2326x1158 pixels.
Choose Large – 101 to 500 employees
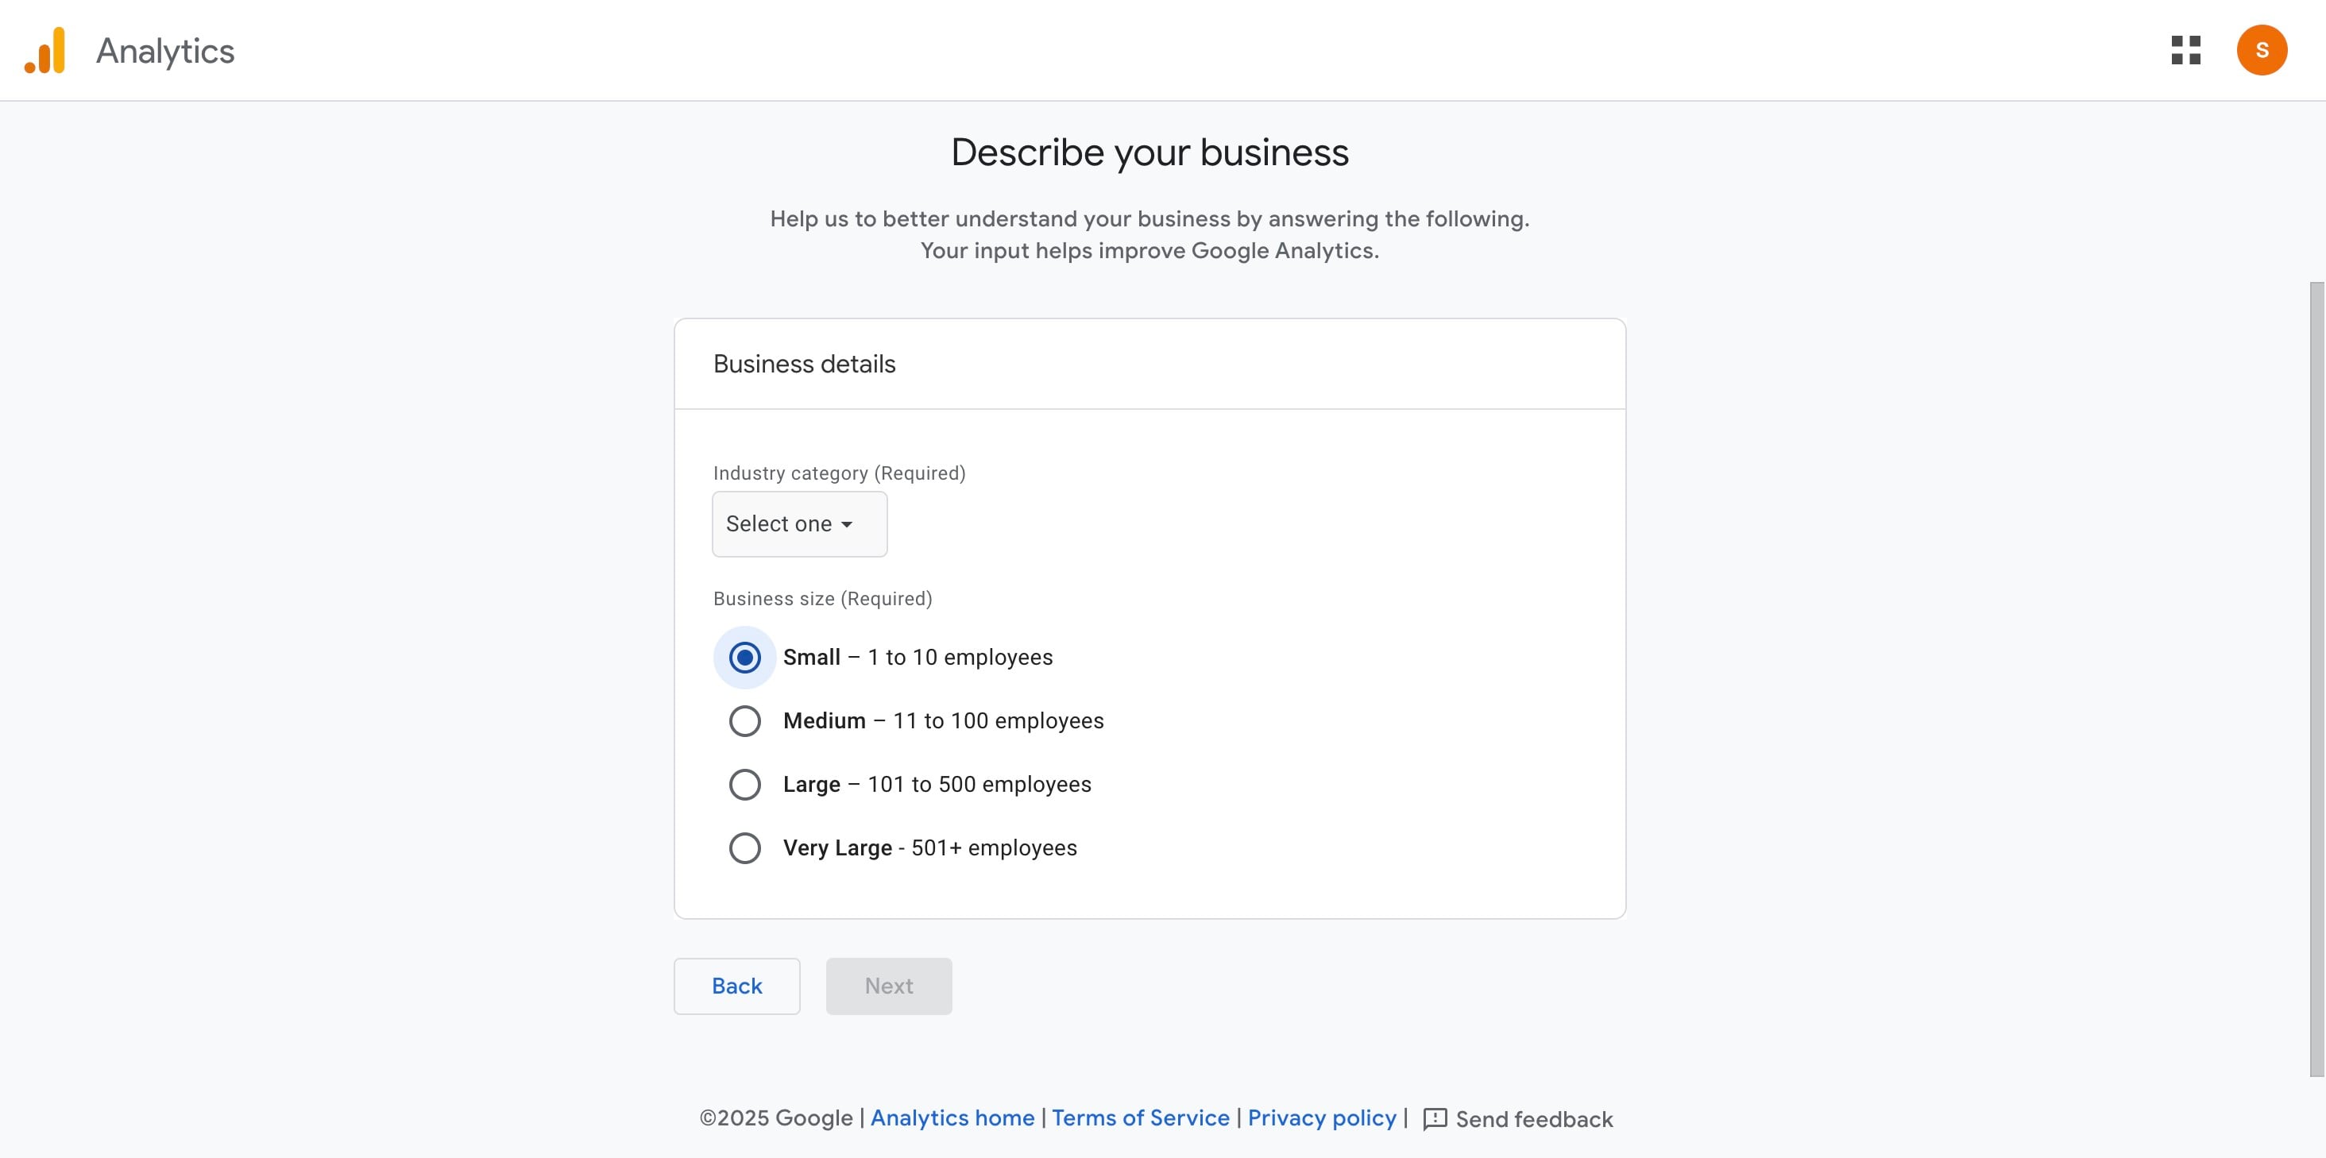[x=744, y=785]
